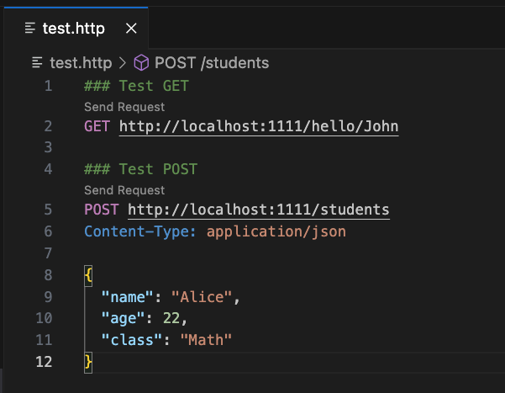Screen dimensions: 505x393
Task: Click the application/json header value
Action: pos(276,231)
